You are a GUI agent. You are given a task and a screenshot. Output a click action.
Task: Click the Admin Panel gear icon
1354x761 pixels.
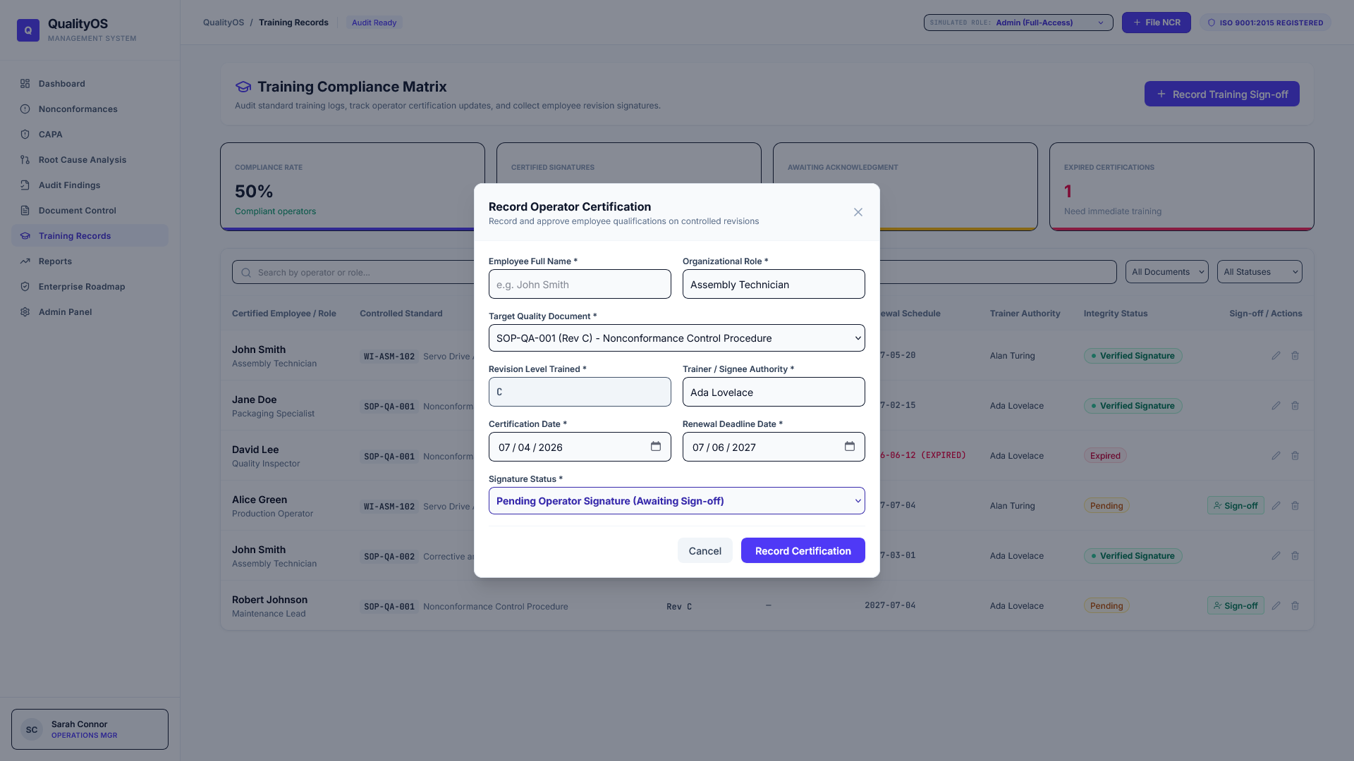[25, 311]
